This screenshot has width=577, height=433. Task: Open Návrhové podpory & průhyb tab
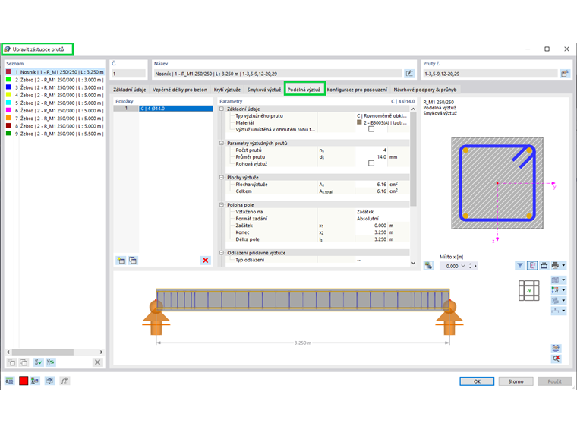[425, 90]
